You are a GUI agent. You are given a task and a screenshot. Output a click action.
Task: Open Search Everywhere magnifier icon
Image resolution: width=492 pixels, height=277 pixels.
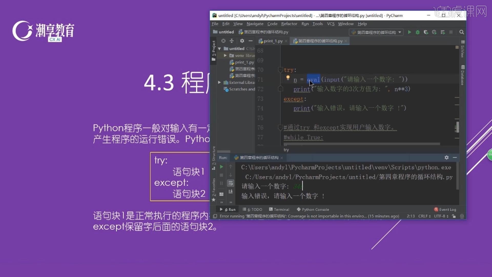click(462, 32)
